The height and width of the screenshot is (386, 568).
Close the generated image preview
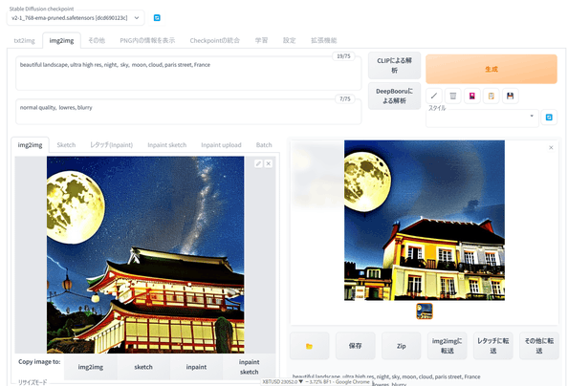pyautogui.click(x=551, y=148)
